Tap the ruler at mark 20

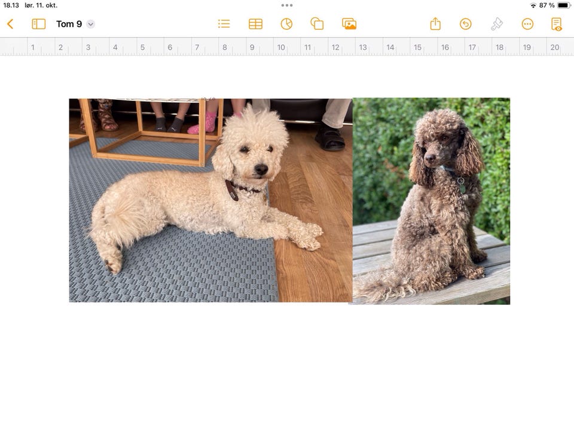click(555, 47)
